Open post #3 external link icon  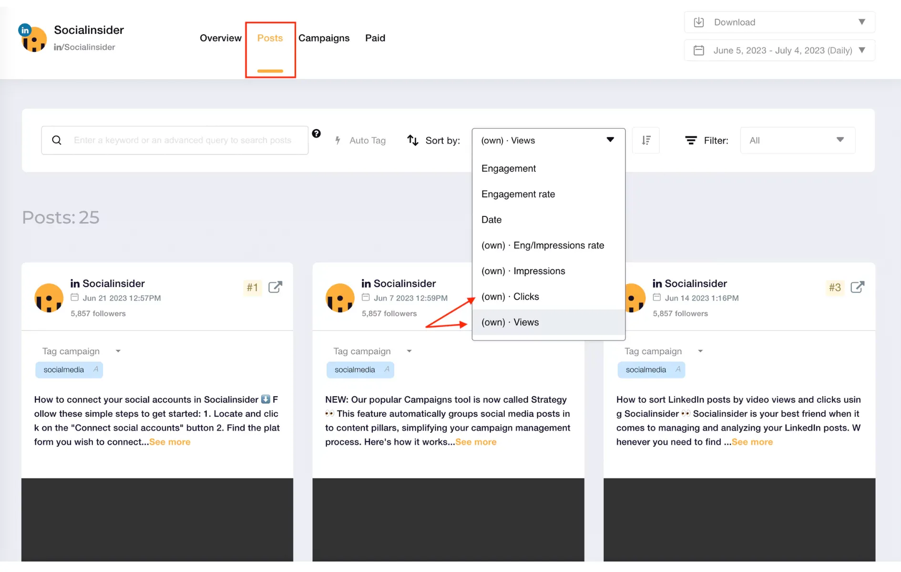point(857,287)
